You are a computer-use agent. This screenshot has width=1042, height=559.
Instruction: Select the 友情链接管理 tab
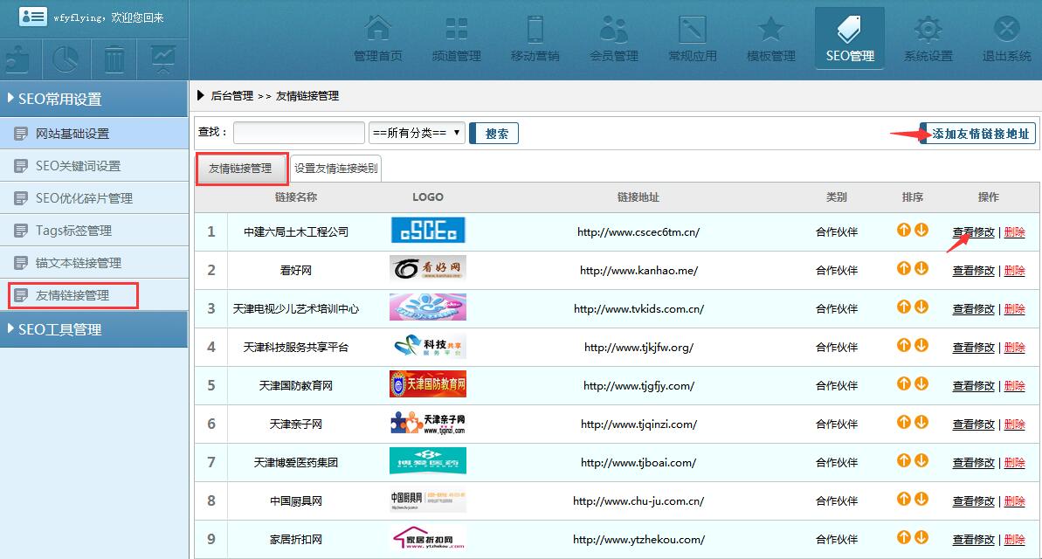240,169
